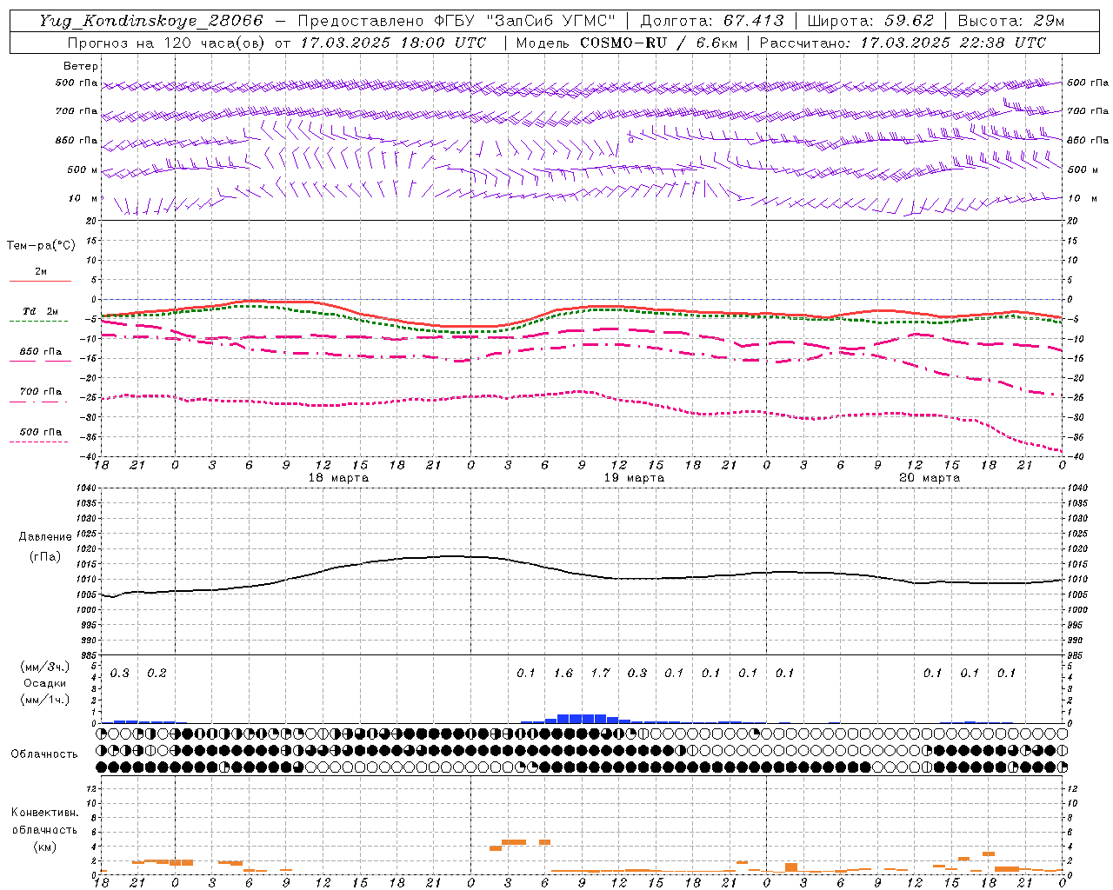Click the station title Yug_Kondinskoye_28066

pyautogui.click(x=151, y=21)
